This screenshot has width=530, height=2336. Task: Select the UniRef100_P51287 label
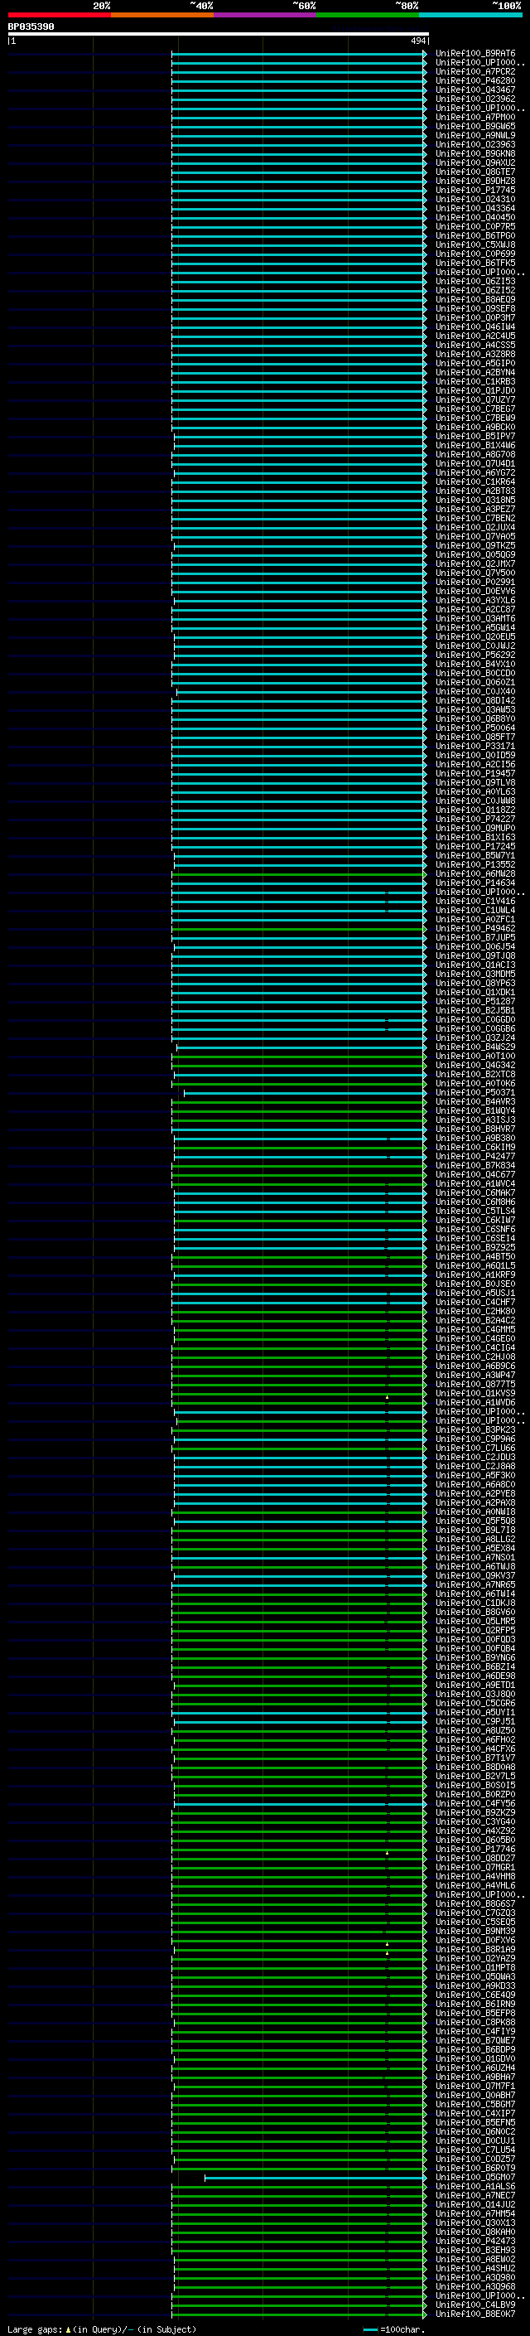pos(475,1002)
